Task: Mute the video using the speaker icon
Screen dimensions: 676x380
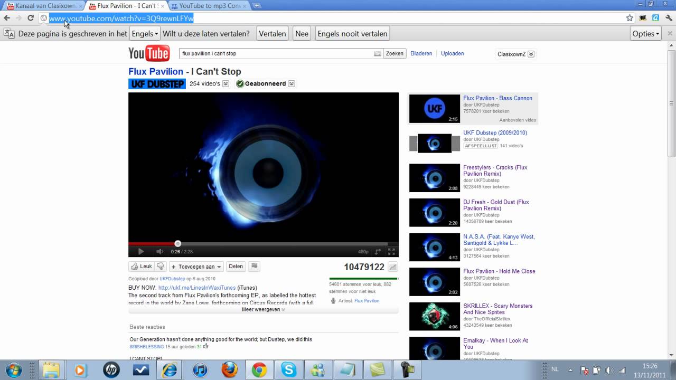Action: [x=159, y=252]
